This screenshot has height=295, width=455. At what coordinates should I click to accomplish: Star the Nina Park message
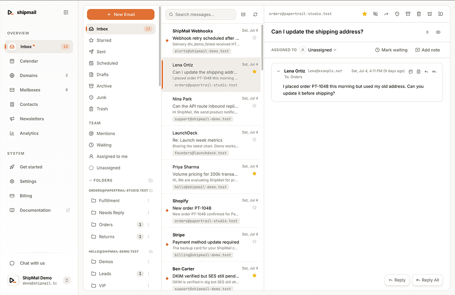[x=254, y=106]
